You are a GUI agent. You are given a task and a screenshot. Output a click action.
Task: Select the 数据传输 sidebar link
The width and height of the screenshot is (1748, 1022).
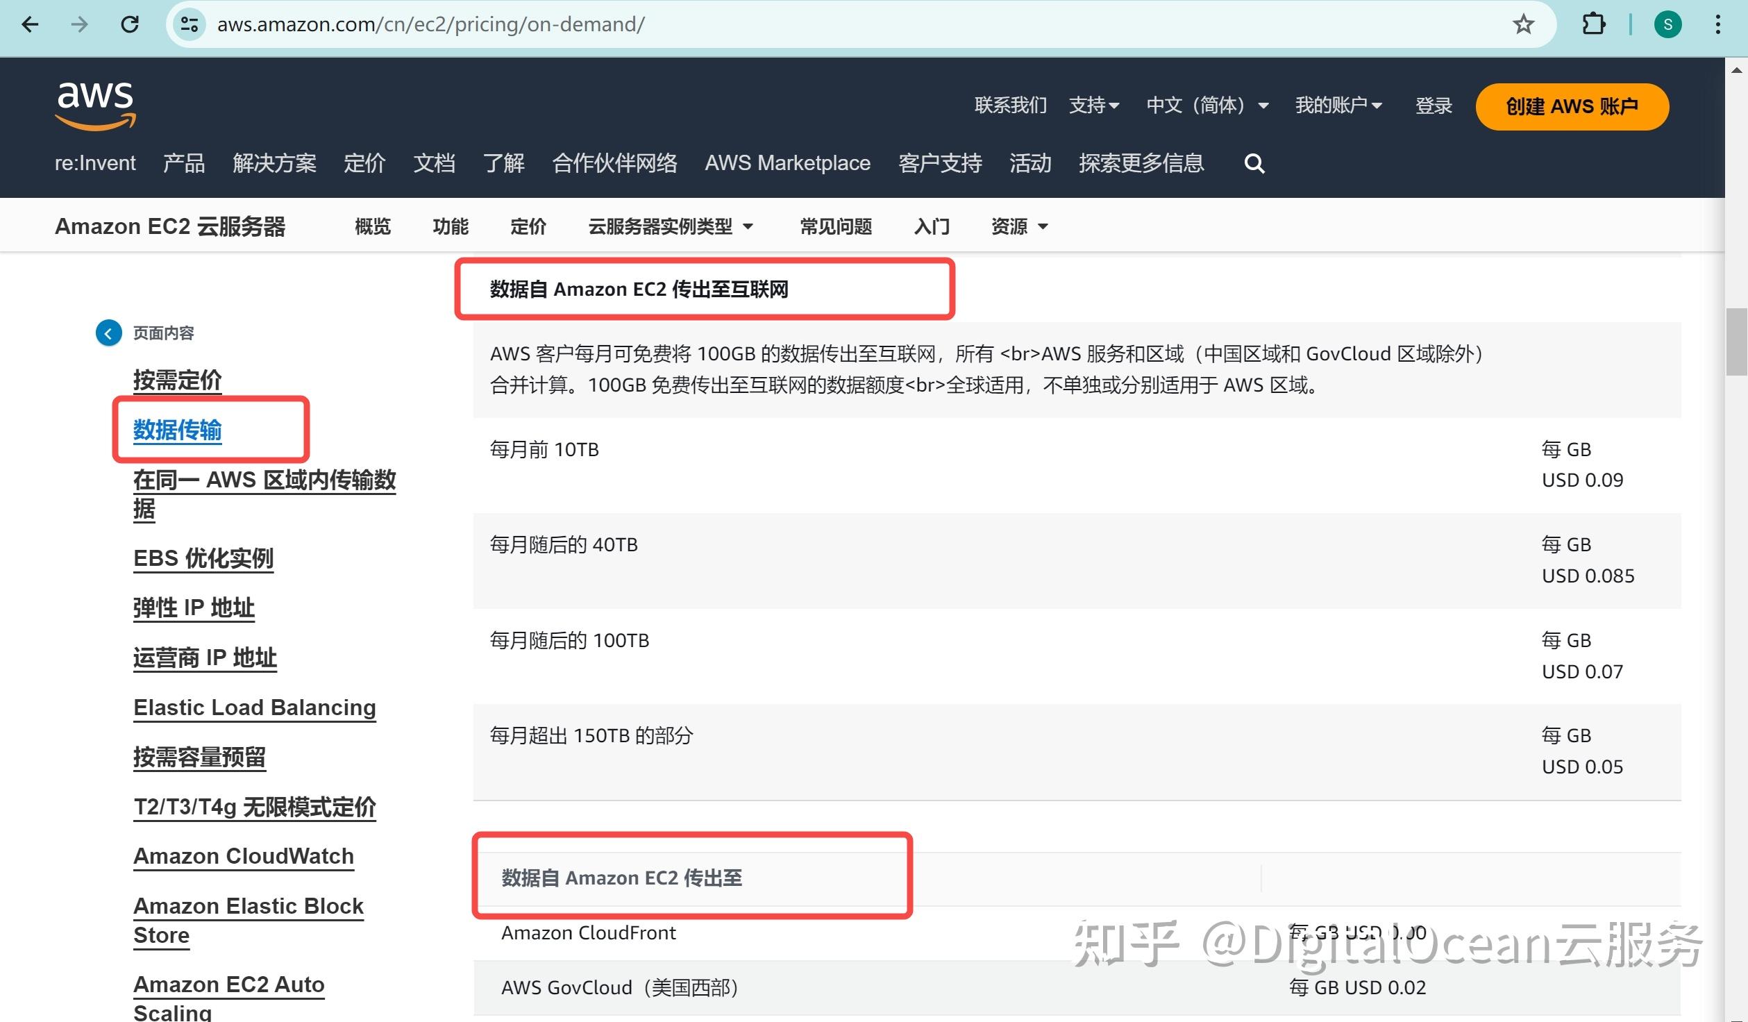click(176, 428)
